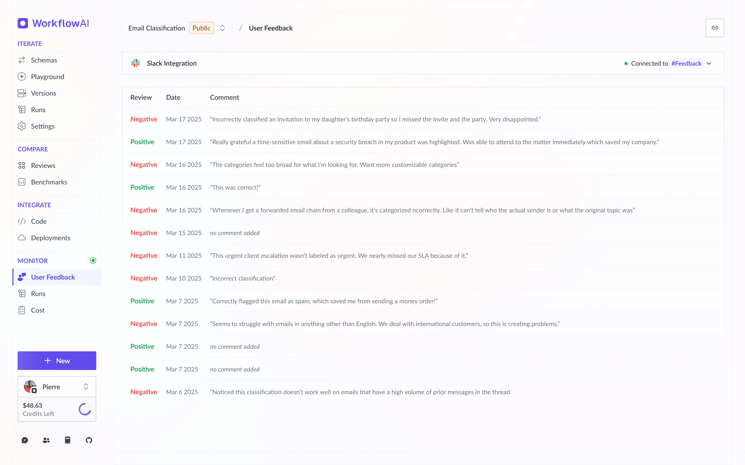Copy the page link using the link icon
Image resolution: width=745 pixels, height=465 pixels.
click(715, 28)
